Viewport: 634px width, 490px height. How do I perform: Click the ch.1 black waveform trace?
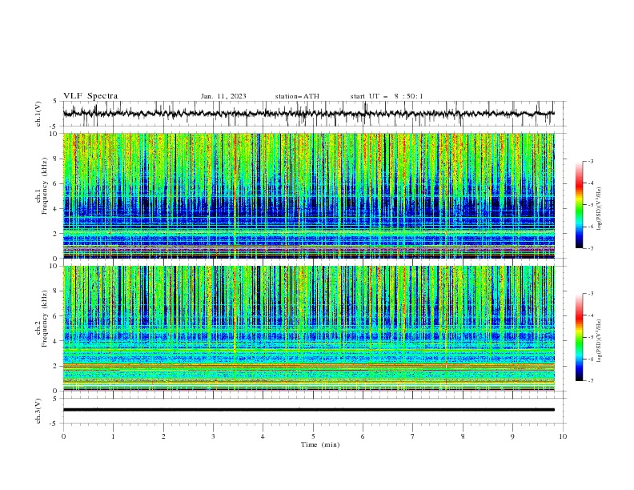pyautogui.click(x=308, y=114)
